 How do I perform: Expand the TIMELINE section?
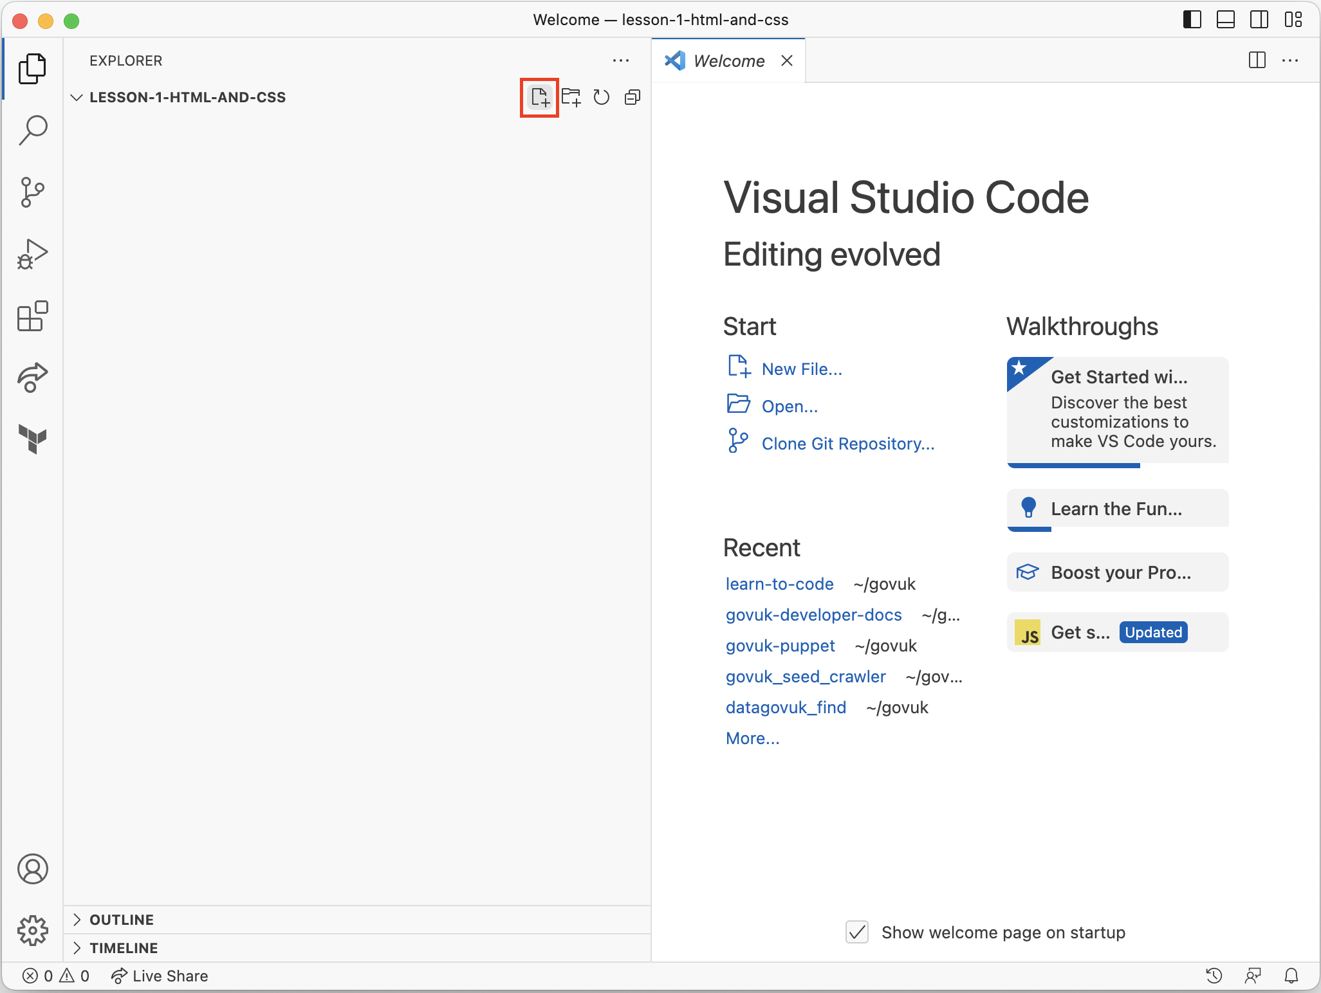coord(357,948)
